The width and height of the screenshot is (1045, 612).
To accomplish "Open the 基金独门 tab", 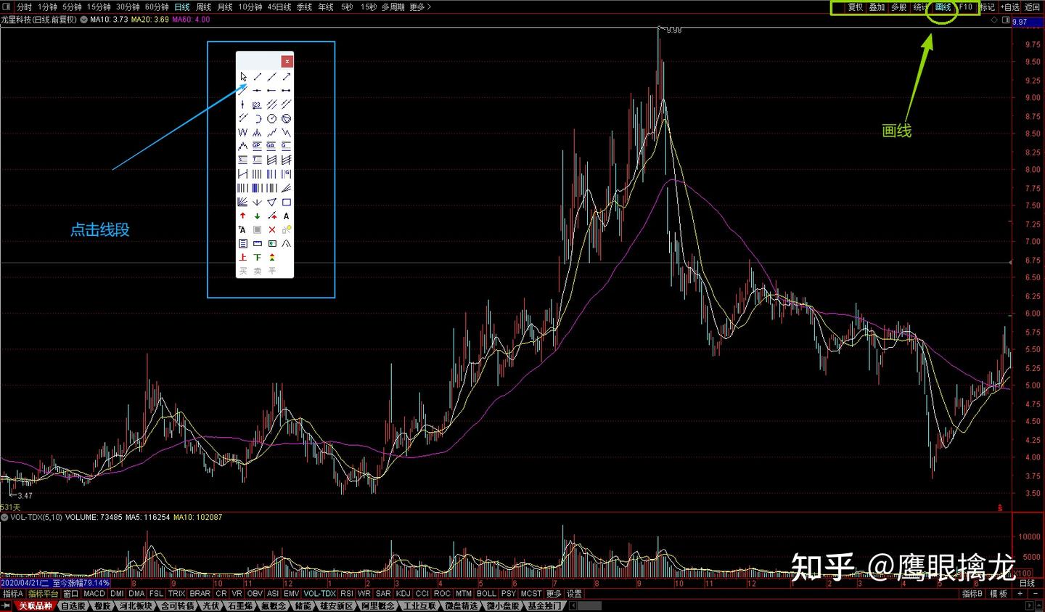I will [545, 605].
